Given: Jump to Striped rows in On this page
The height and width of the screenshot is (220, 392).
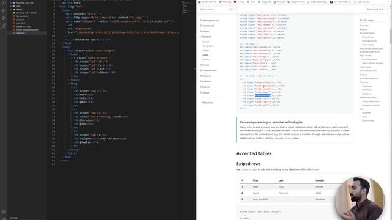Looking at the screenshot, I should click(x=367, y=37).
